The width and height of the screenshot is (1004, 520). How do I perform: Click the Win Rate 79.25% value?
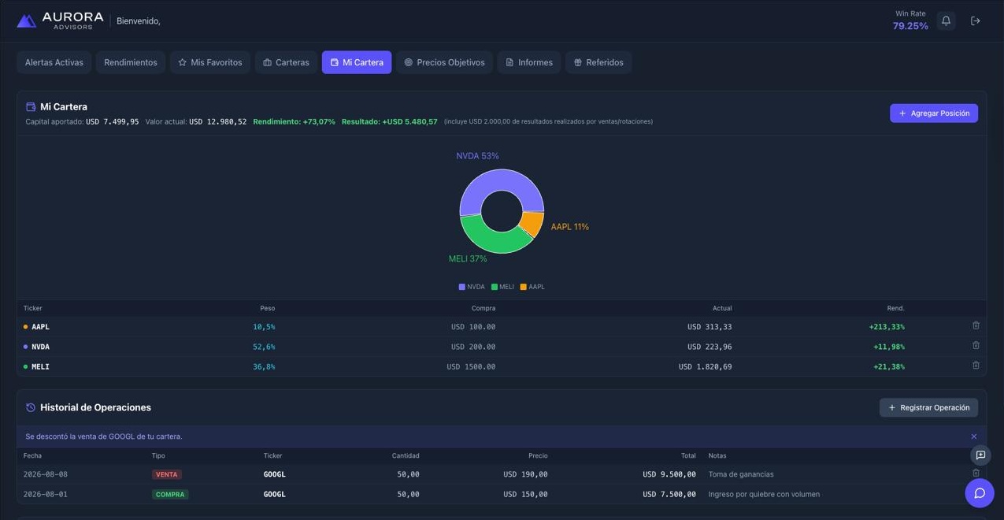tap(910, 26)
